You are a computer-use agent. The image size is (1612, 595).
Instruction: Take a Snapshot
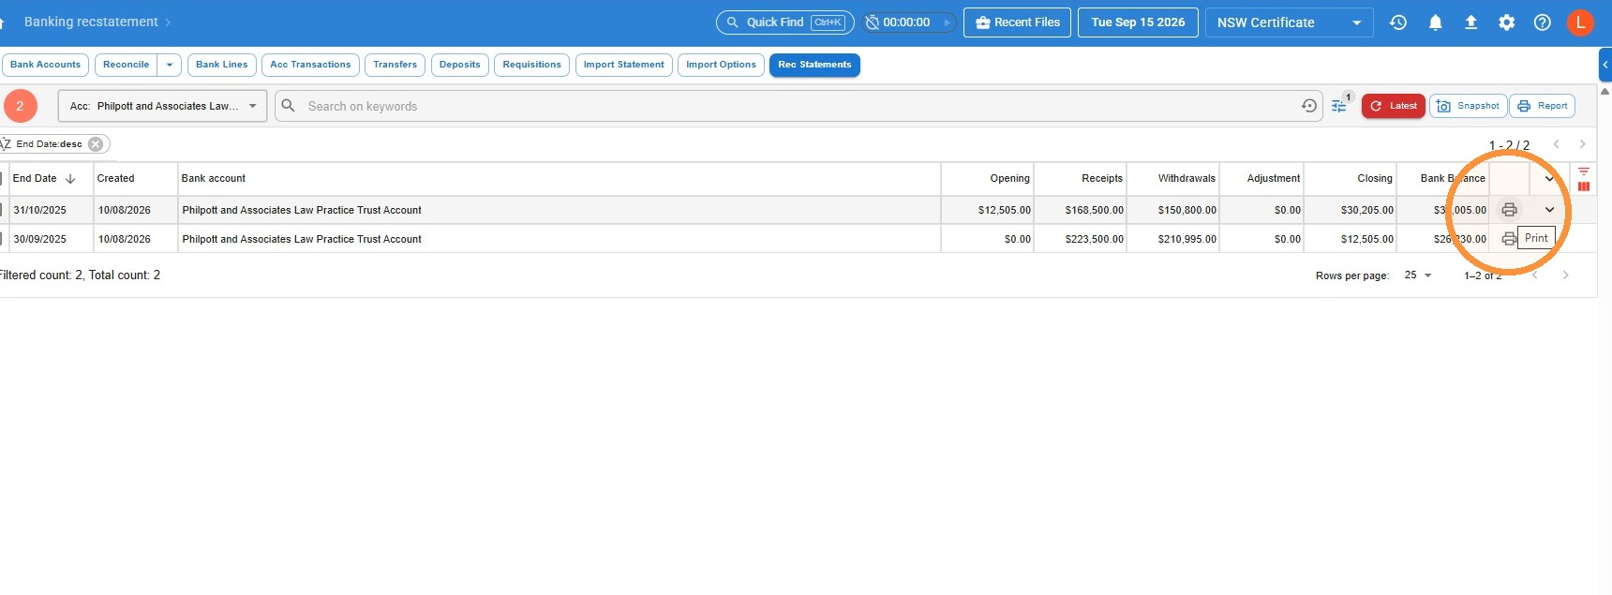click(x=1468, y=106)
